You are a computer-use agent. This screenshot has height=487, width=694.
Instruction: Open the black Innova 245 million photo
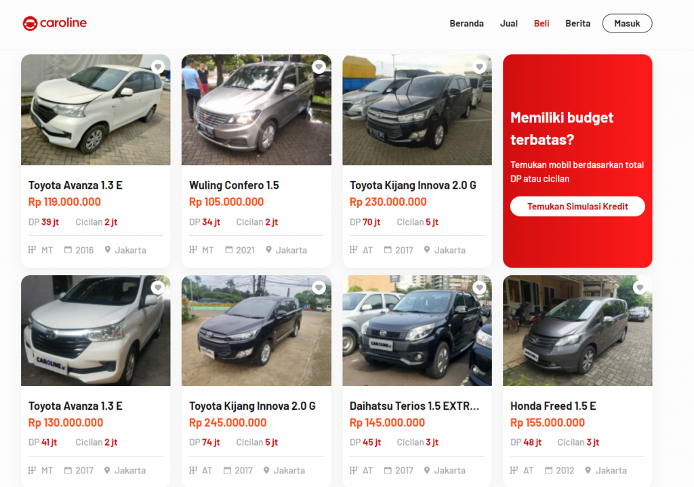tap(256, 331)
